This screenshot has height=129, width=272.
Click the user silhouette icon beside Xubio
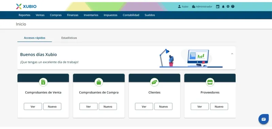point(180,6)
